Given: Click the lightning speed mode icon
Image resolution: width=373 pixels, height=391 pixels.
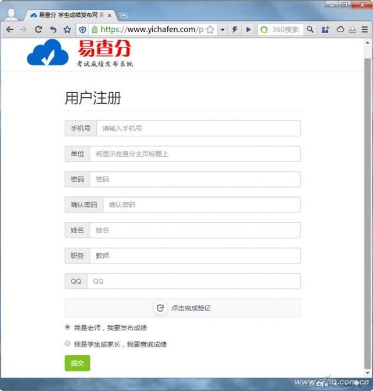Looking at the screenshot, I should tap(235, 29).
